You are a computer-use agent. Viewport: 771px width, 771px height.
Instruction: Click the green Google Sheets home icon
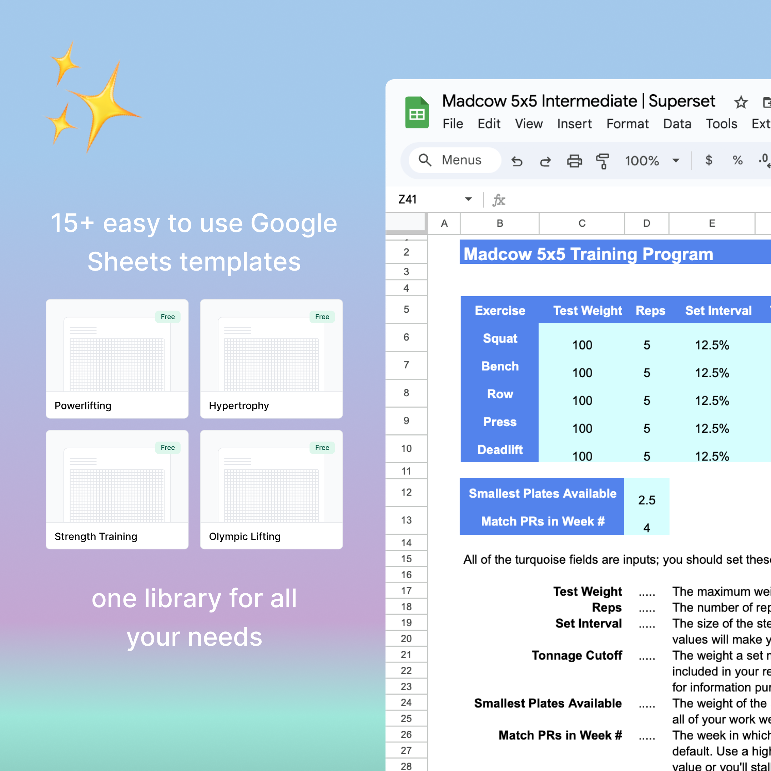(417, 112)
